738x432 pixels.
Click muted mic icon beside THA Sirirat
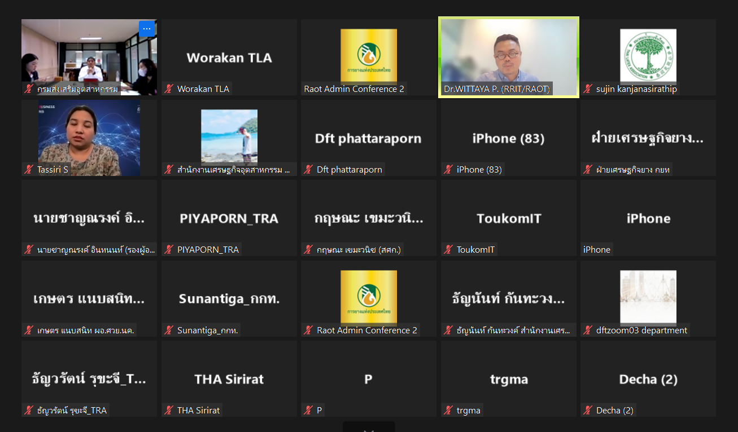tap(168, 410)
